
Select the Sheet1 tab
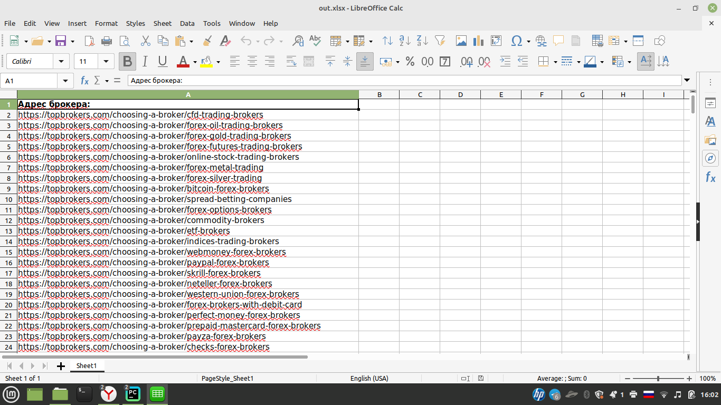coord(87,366)
